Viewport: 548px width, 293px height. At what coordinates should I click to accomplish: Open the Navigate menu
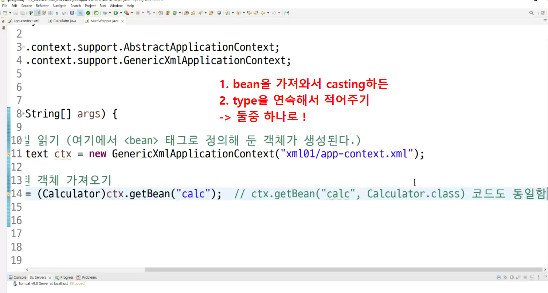(x=59, y=6)
